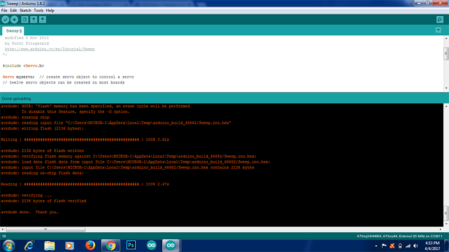Click the red X security tray icon

click(392, 246)
